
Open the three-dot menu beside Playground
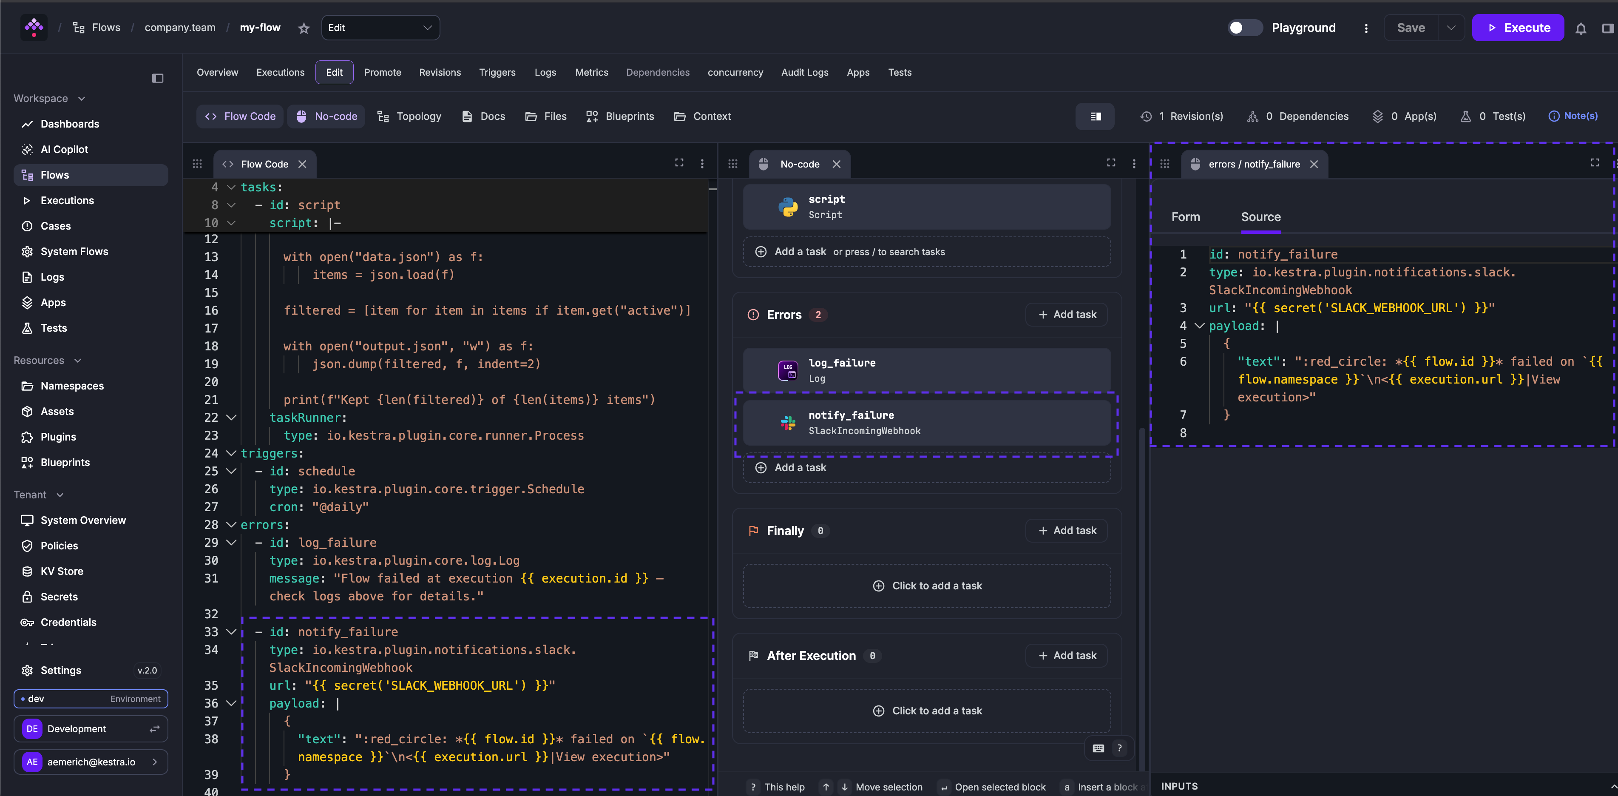(x=1366, y=28)
